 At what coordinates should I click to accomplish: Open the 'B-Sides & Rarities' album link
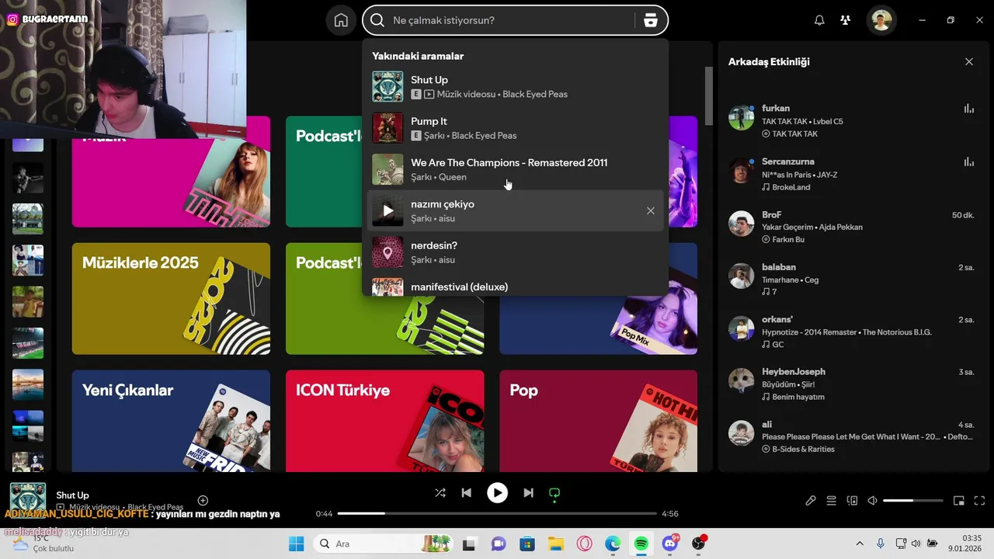[803, 449]
